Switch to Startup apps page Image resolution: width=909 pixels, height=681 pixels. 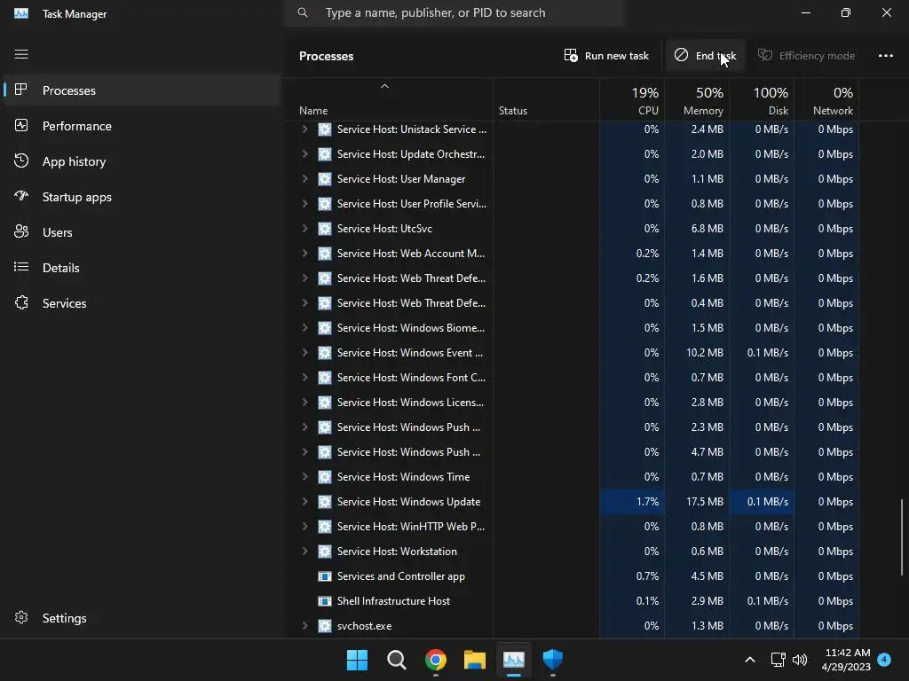tap(142, 196)
